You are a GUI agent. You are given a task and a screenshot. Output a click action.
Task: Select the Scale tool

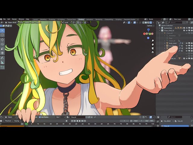(x=2, y=49)
